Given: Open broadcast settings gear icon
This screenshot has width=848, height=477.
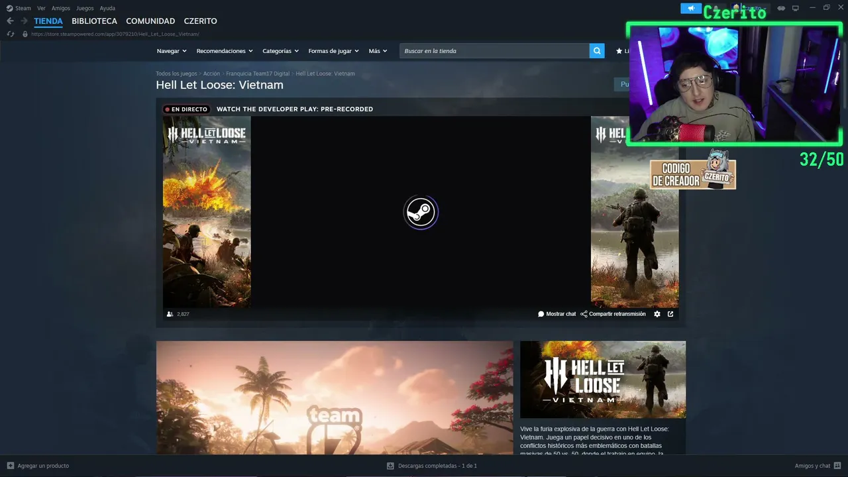Looking at the screenshot, I should pos(657,314).
